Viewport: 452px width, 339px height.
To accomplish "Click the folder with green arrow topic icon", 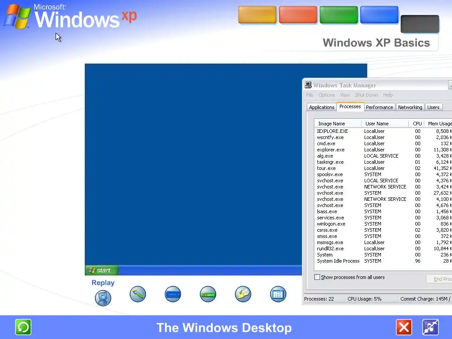I will pos(243,294).
